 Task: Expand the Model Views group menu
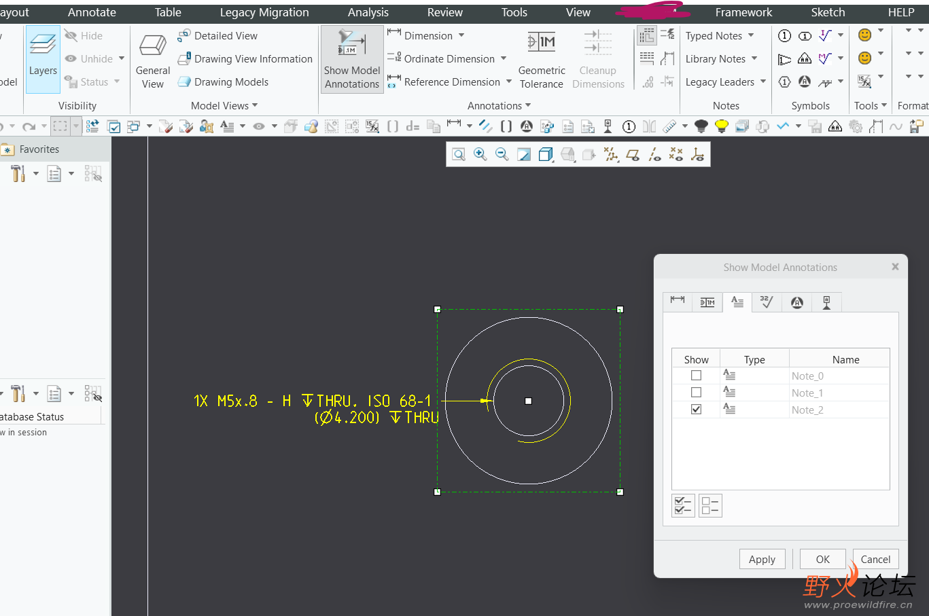pyautogui.click(x=224, y=105)
